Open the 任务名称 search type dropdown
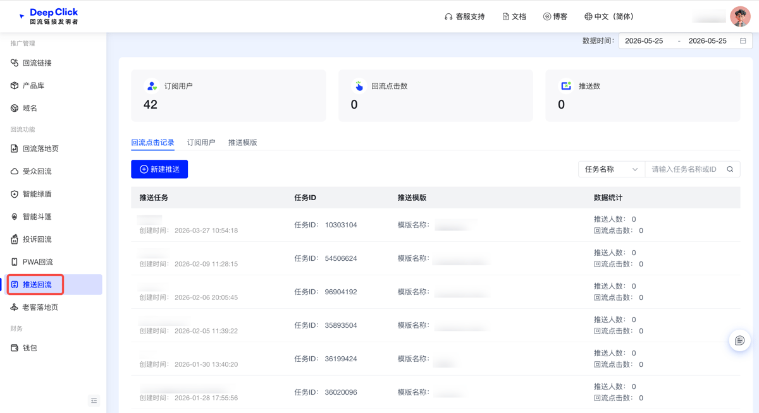 pyautogui.click(x=612, y=169)
